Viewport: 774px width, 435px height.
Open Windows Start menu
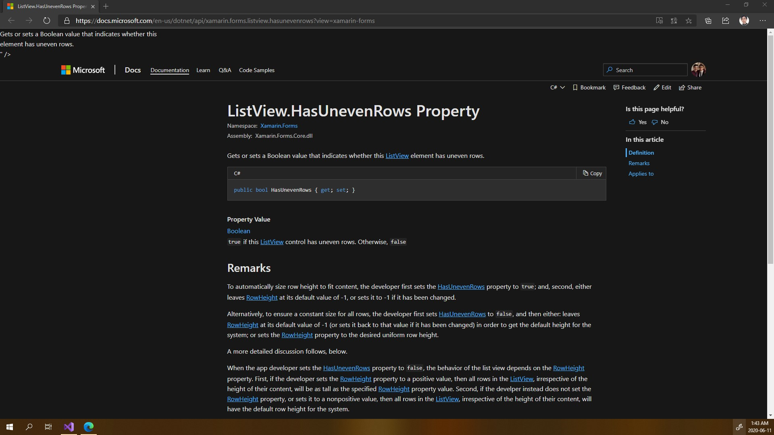point(10,427)
